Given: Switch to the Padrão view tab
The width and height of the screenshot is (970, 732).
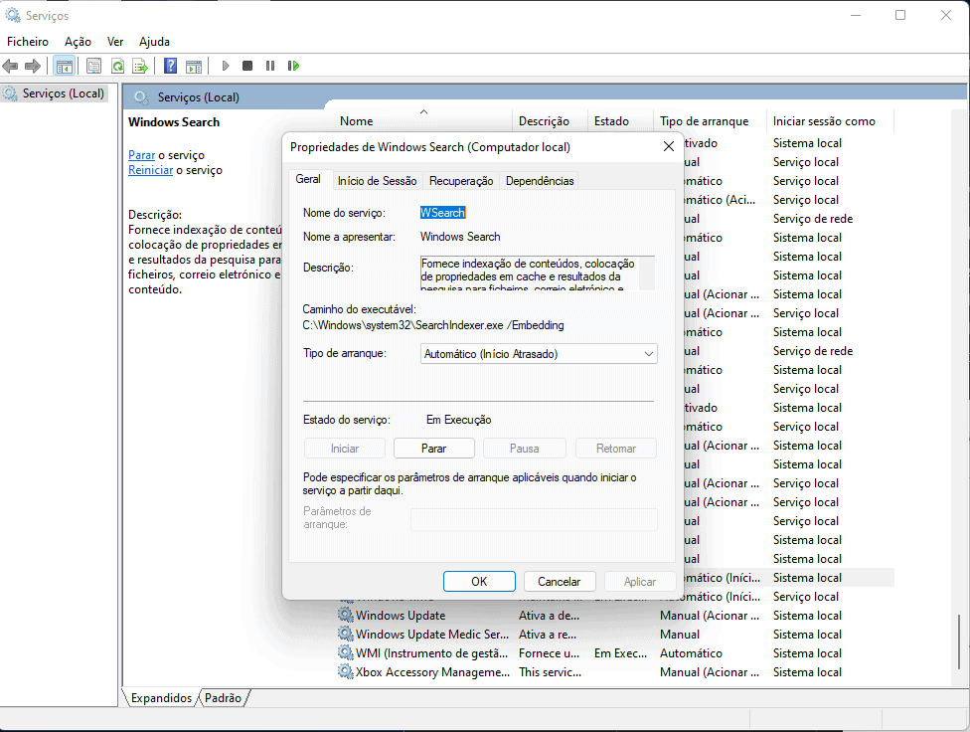Looking at the screenshot, I should pos(224,698).
